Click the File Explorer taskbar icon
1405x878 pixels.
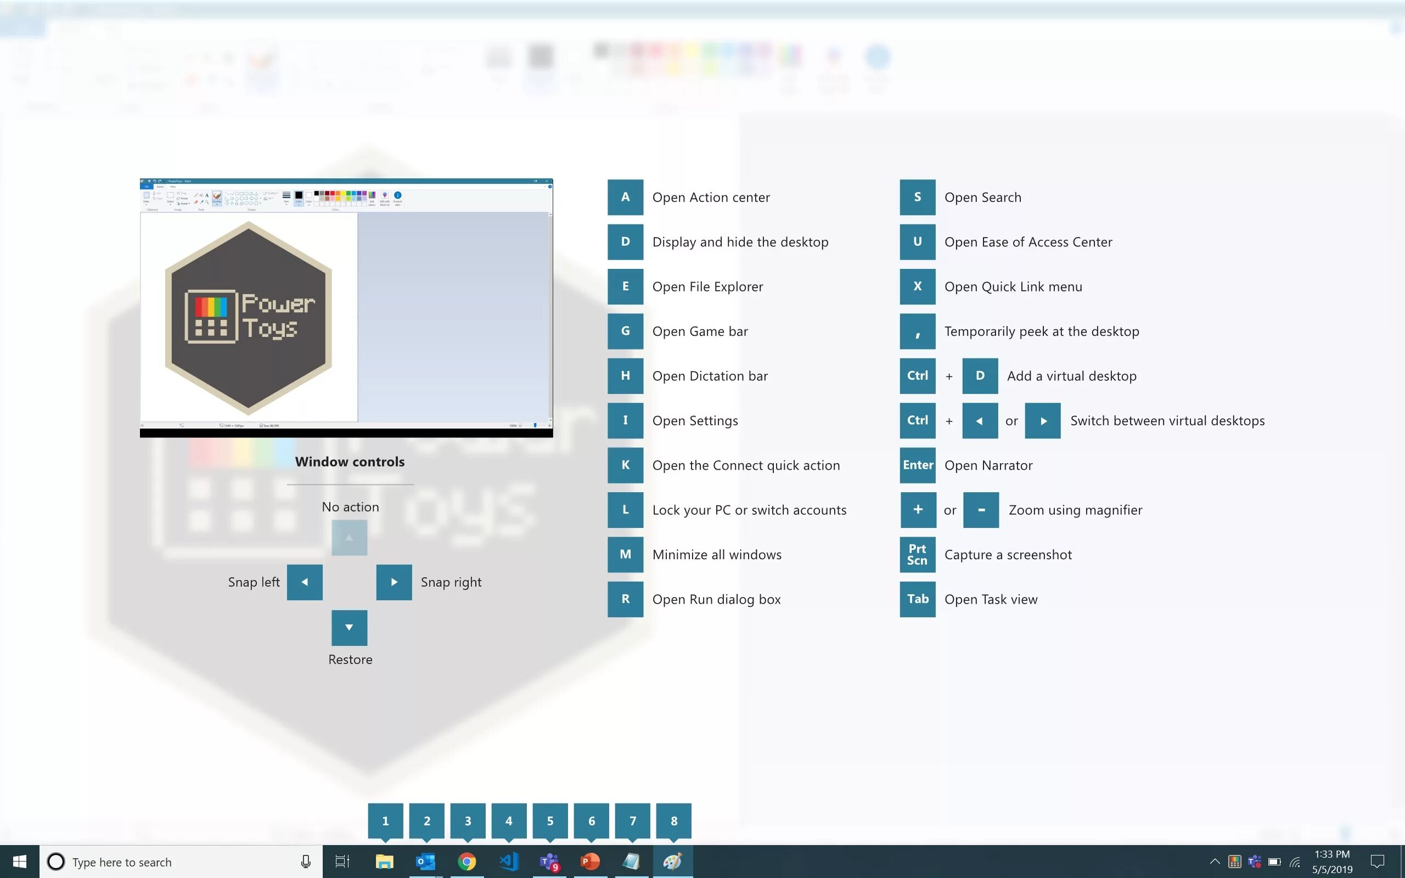[x=384, y=862]
